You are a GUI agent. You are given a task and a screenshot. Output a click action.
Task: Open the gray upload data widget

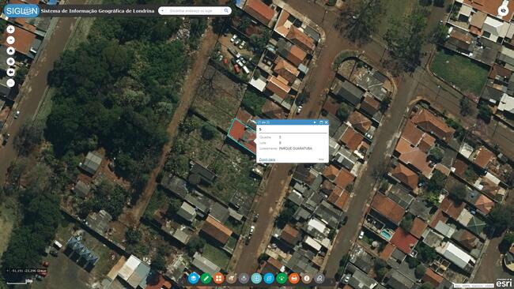tap(244, 278)
